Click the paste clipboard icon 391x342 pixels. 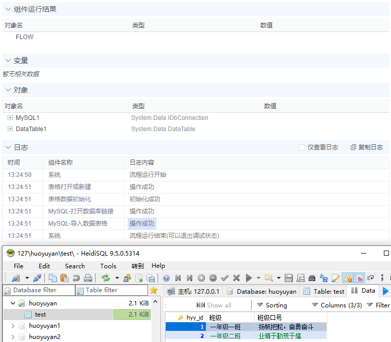(65, 278)
